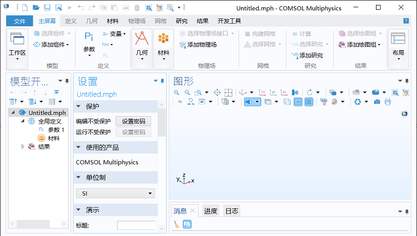Viewport: 417px width, 236px height.
Task: Print the graphics with the printer icon
Action: pyautogui.click(x=388, y=102)
